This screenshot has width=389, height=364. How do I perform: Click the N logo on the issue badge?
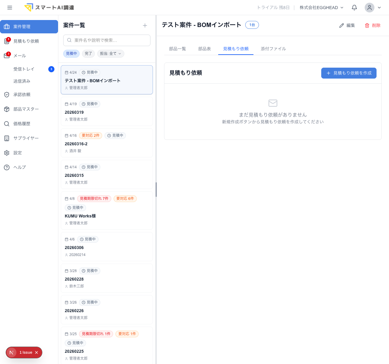[x=12, y=352]
